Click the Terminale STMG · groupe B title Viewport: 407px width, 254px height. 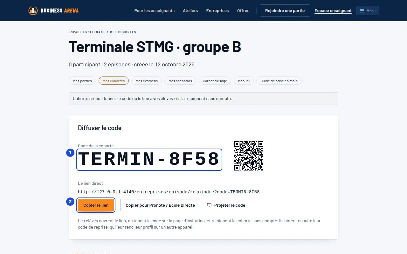coord(155,47)
